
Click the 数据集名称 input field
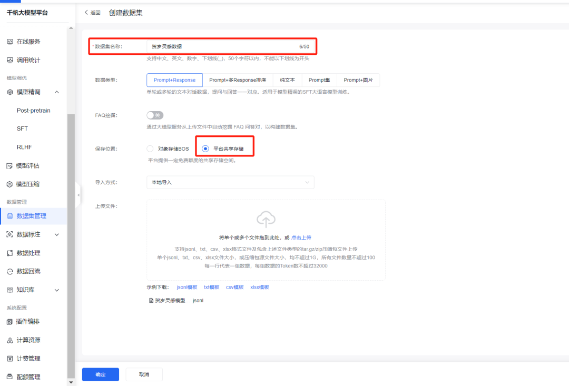(x=230, y=46)
